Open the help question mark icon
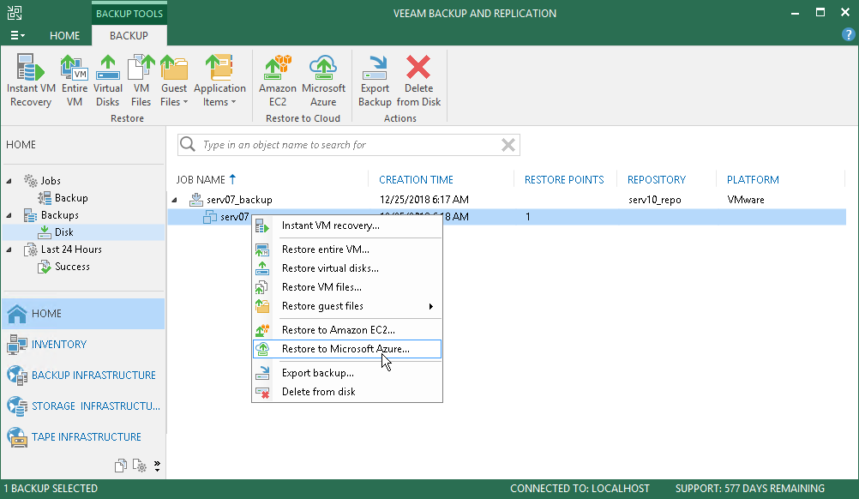Viewport: 859px width, 499px height. pyautogui.click(x=848, y=35)
